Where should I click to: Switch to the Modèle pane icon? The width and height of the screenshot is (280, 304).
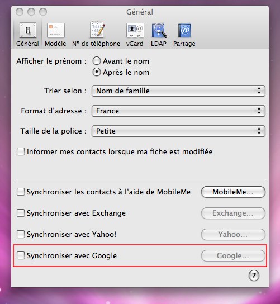coord(56,30)
